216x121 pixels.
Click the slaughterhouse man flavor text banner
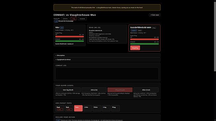coord(107,8)
